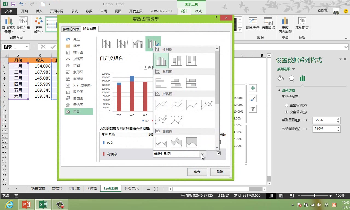Open Name Box dropdown arrow

click(27, 47)
